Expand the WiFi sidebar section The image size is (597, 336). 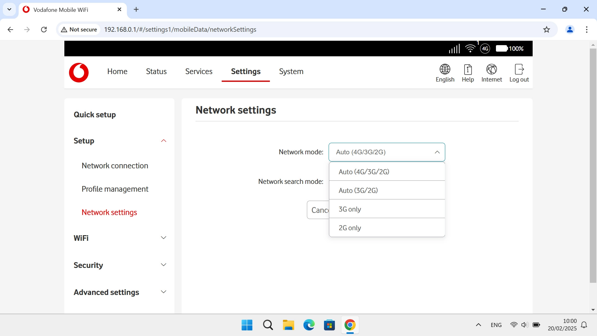[x=163, y=238]
